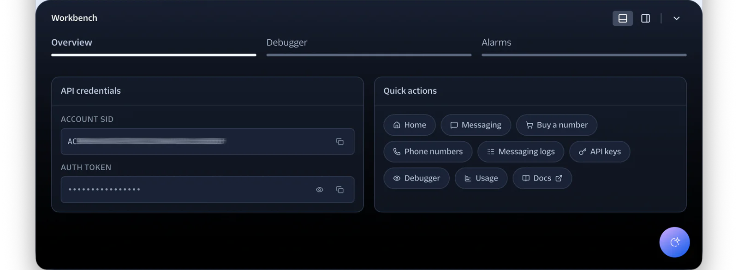Reveal the Auth Token with eye icon
The width and height of the screenshot is (738, 270).
point(320,190)
